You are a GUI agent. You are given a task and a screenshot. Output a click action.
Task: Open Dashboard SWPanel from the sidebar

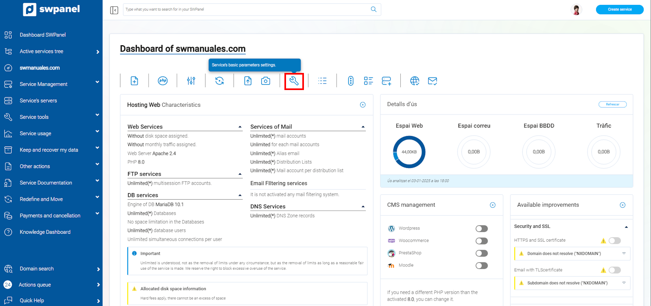click(x=43, y=35)
